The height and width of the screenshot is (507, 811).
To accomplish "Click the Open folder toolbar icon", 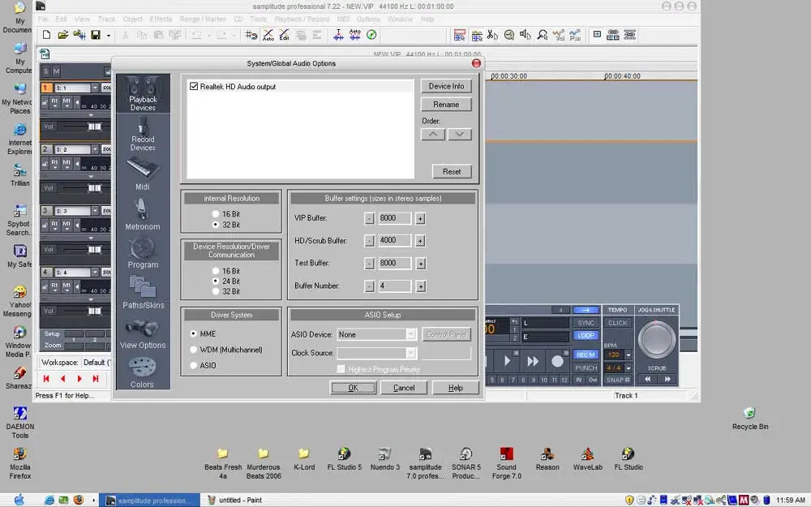I will [x=62, y=35].
